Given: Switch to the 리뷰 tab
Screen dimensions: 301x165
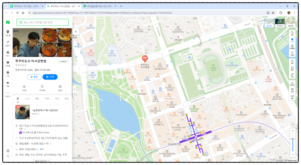Looking at the screenshot, I should click(47, 98).
